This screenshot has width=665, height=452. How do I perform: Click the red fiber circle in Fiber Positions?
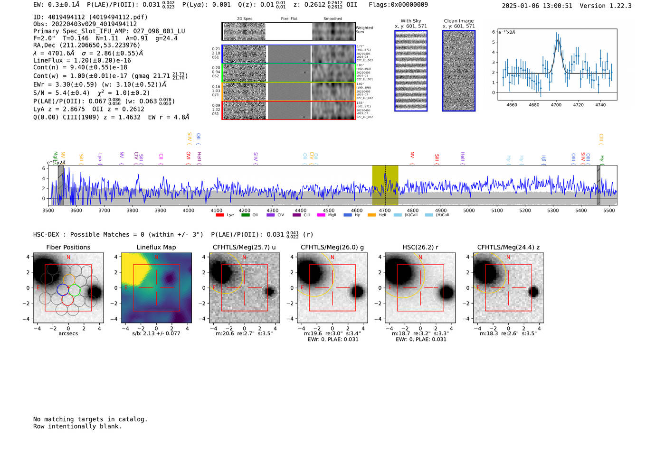click(67, 299)
